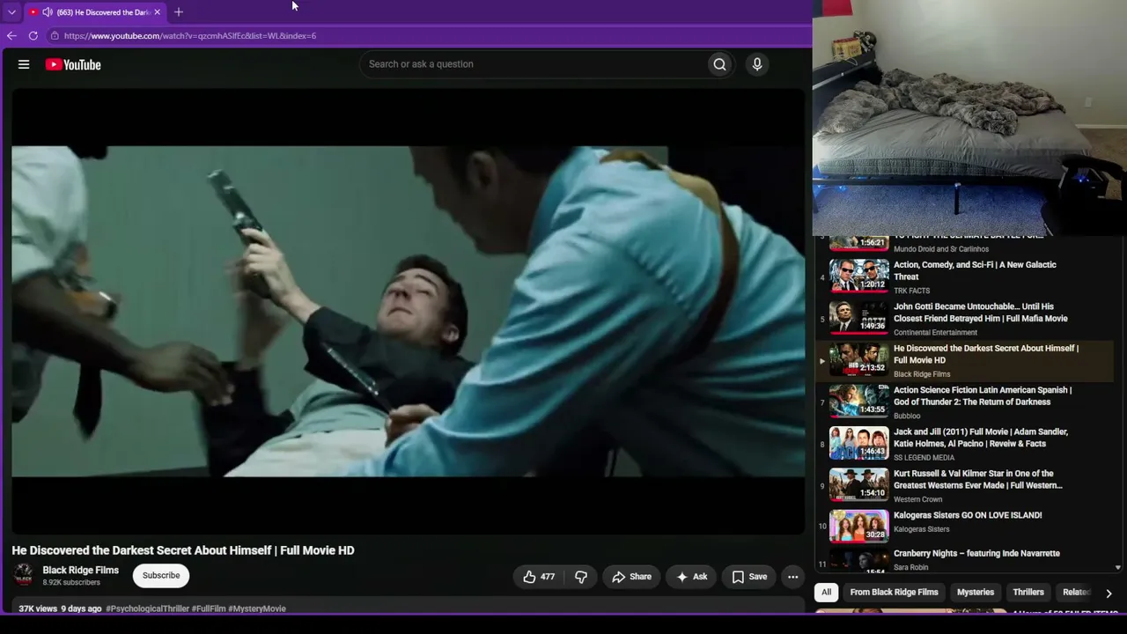Click the magnifier search button
The width and height of the screenshot is (1127, 634).
[x=719, y=64]
